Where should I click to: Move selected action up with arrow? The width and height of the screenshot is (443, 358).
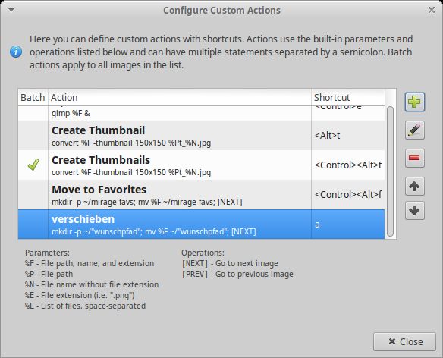(x=414, y=186)
